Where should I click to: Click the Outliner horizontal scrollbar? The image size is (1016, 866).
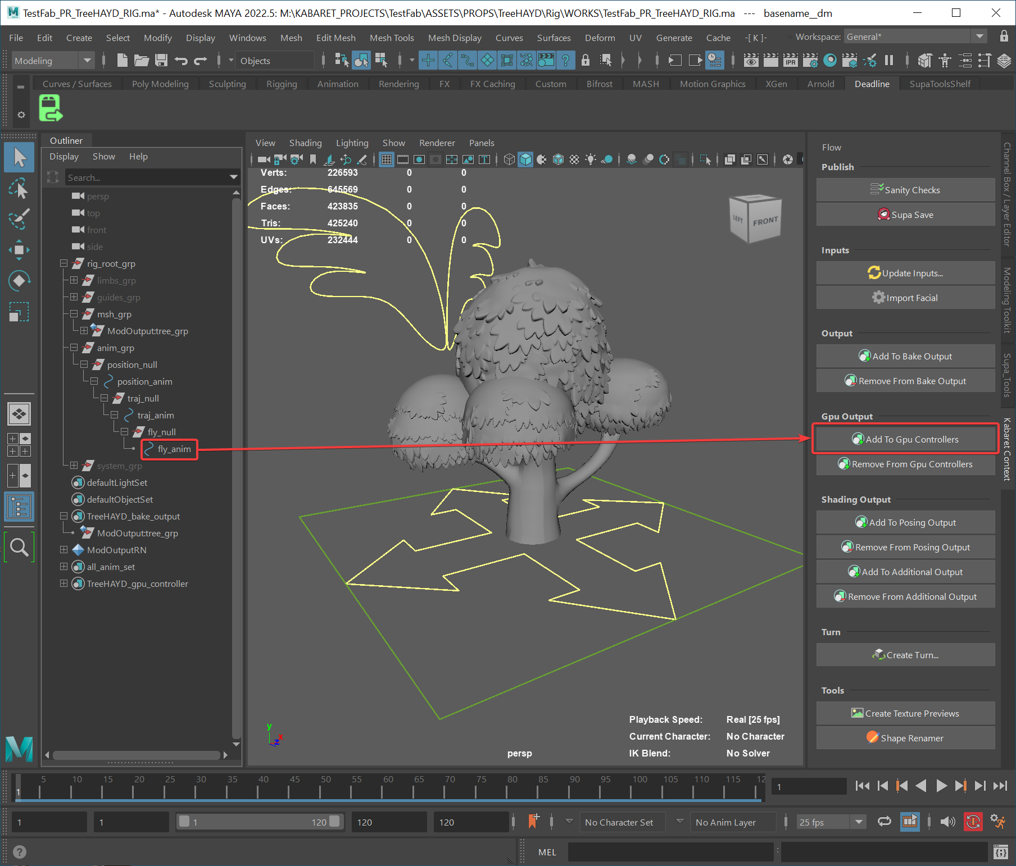coord(136,755)
